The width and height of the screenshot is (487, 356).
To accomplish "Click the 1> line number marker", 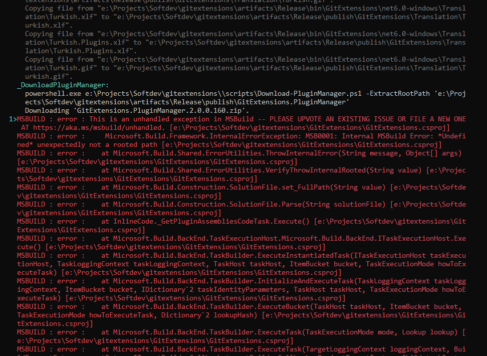I will click(x=7, y=119).
